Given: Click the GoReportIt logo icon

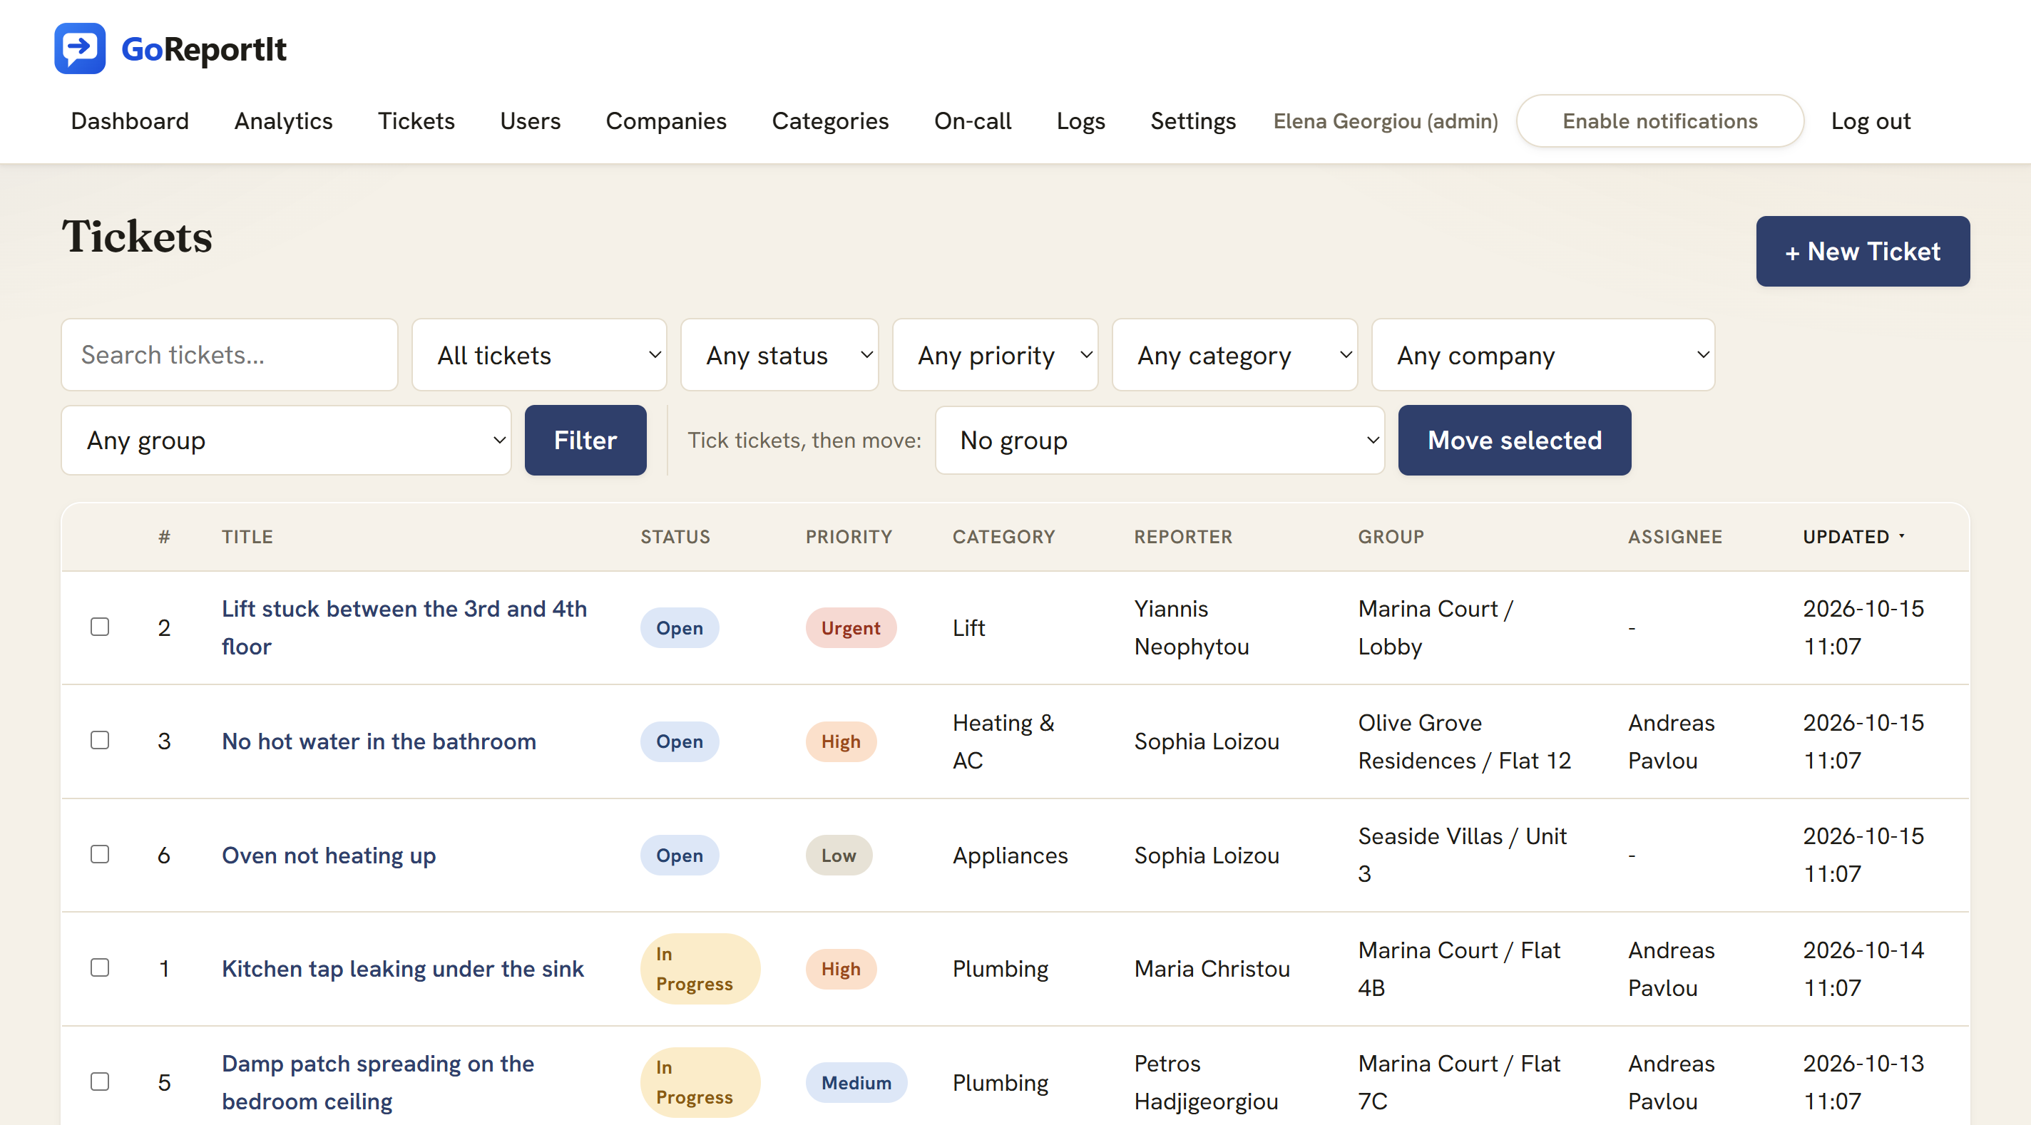Looking at the screenshot, I should click(x=80, y=49).
